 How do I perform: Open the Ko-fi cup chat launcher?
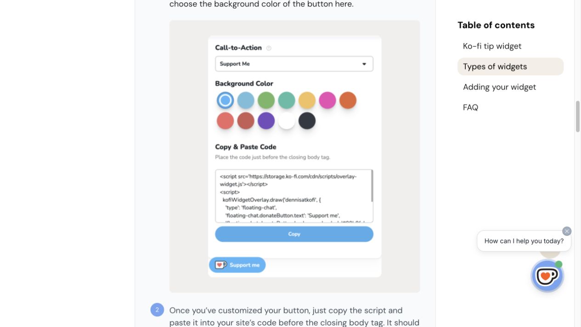click(x=547, y=276)
